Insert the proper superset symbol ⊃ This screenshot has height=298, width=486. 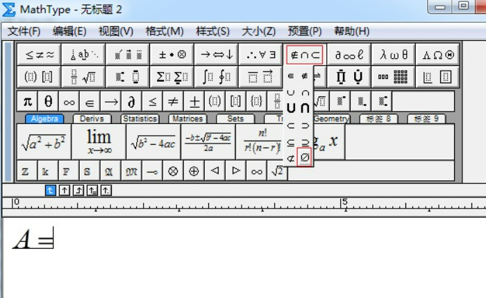coord(305,126)
